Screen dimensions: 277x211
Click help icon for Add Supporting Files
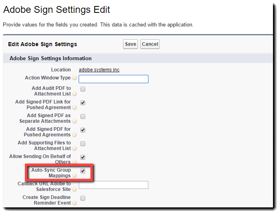74,149
